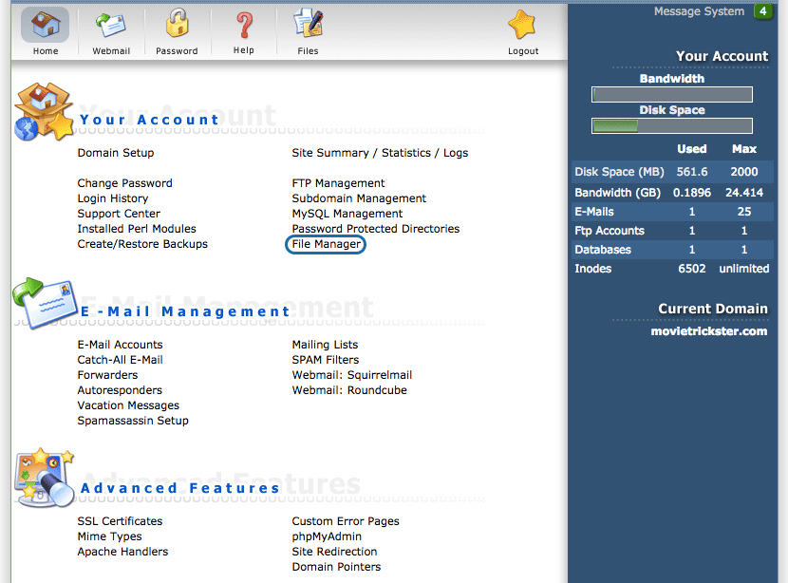Viewport: 788px width, 583px height.
Task: Click the Bandwidth (GB) row label
Action: [x=618, y=193]
